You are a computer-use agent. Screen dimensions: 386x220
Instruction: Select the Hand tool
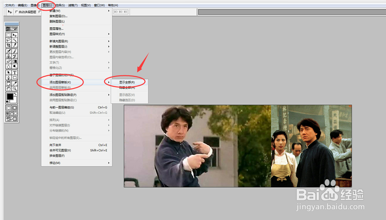click(x=8, y=89)
